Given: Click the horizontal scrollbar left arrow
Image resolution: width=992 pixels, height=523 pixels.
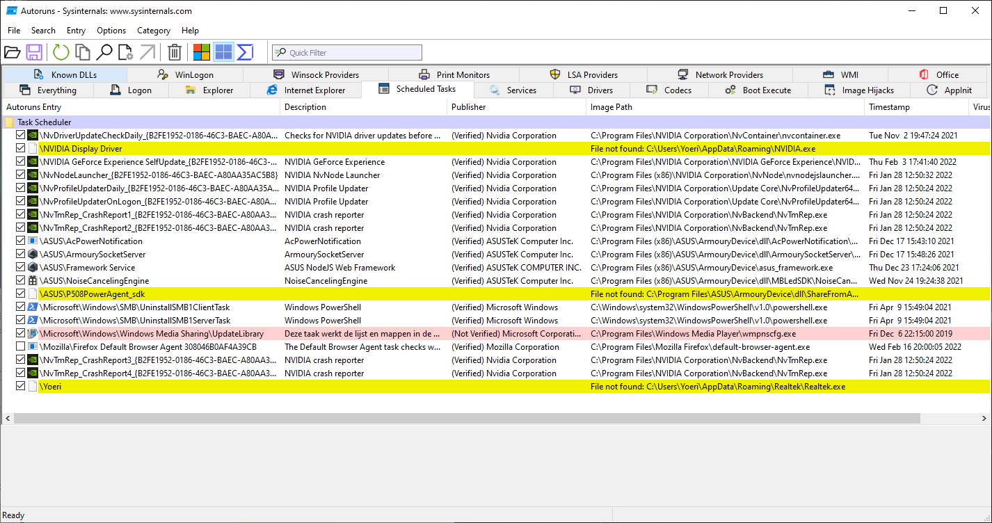Looking at the screenshot, I should click(8, 418).
